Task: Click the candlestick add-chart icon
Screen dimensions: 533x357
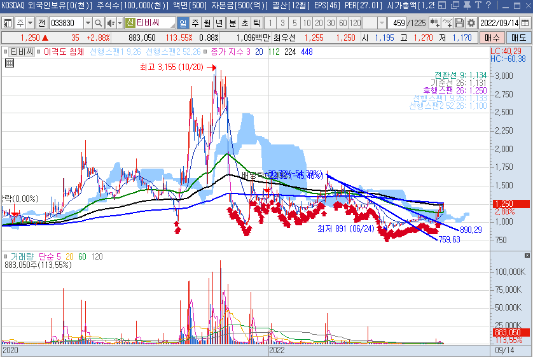Action: pyautogui.click(x=435, y=23)
